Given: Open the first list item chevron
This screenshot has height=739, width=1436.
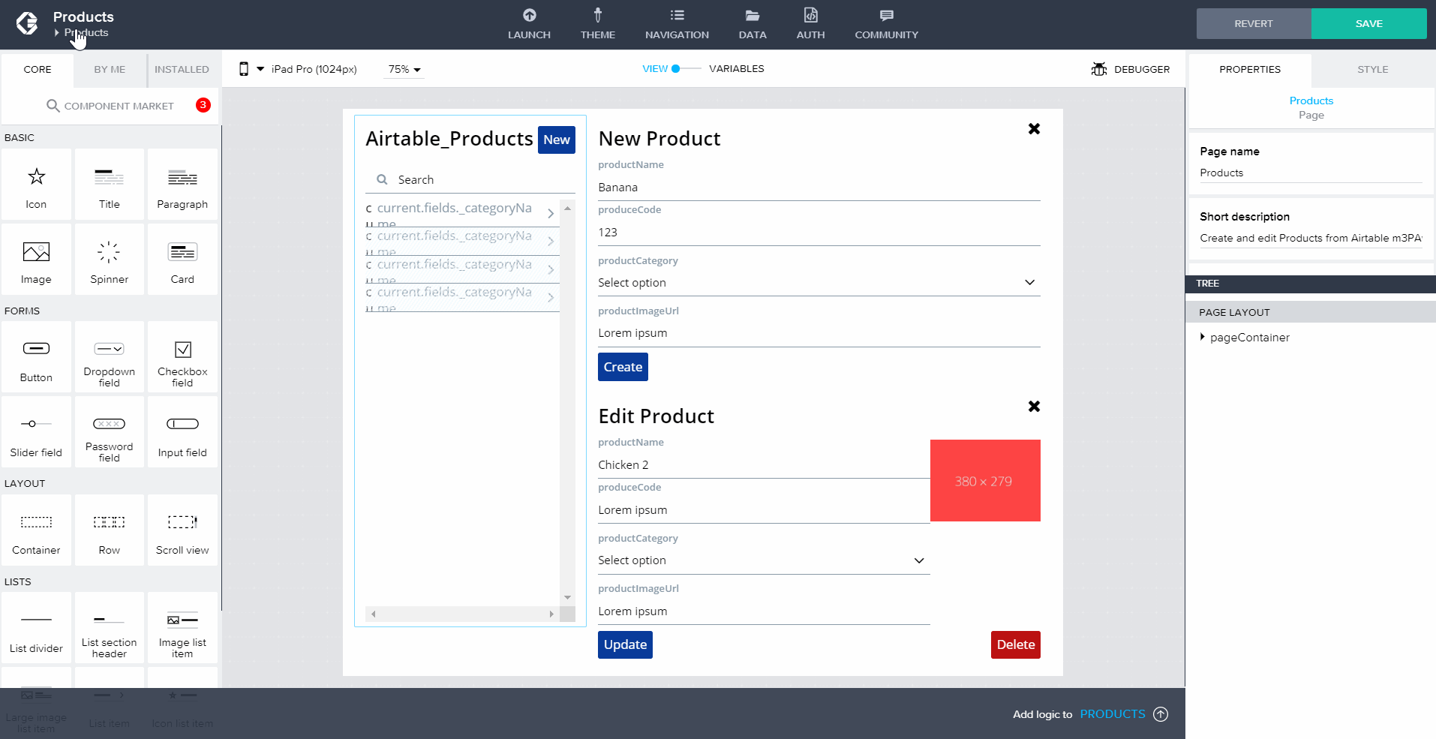Looking at the screenshot, I should [551, 214].
